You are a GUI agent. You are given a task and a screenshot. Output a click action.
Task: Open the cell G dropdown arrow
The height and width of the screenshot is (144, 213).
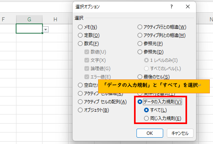pos(45,30)
